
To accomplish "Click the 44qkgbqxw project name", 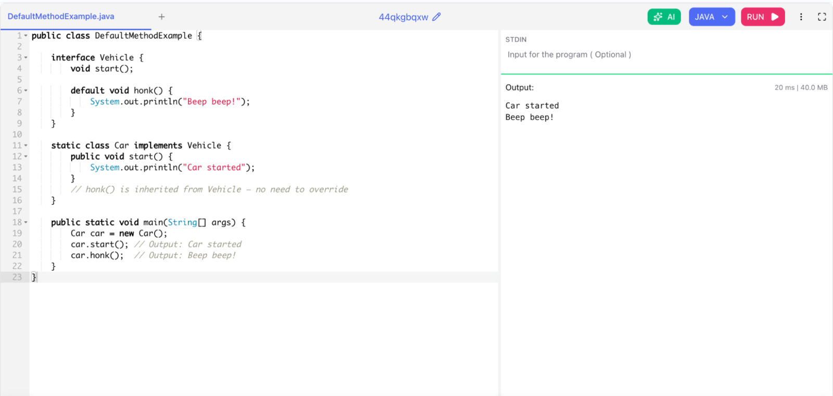I will click(403, 17).
